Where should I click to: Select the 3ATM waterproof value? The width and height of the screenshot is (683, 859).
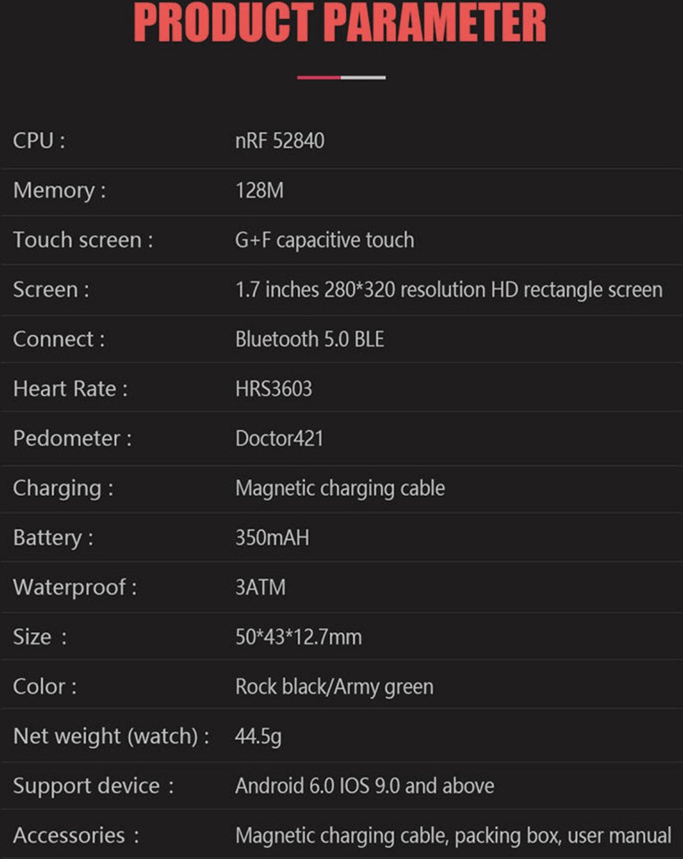(260, 588)
